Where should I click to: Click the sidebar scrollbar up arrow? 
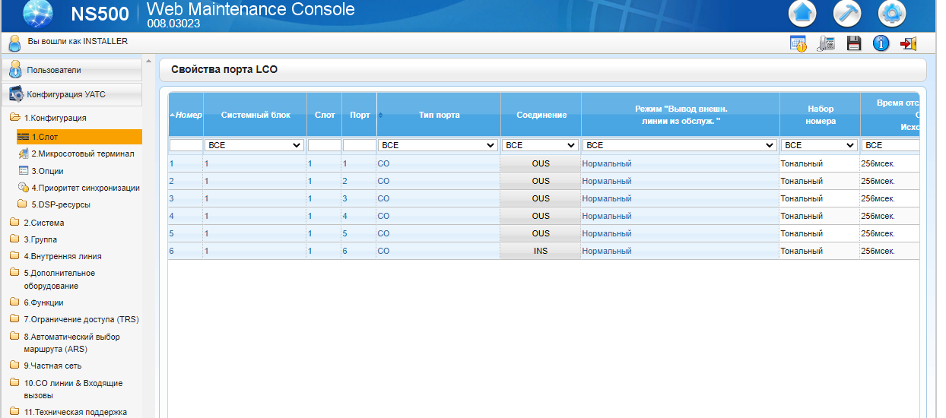148,62
